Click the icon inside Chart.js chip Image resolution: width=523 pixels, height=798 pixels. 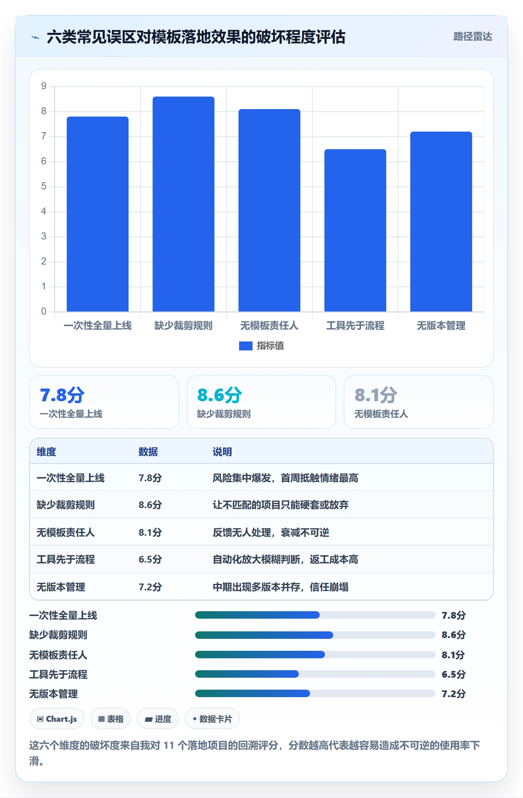tap(40, 719)
